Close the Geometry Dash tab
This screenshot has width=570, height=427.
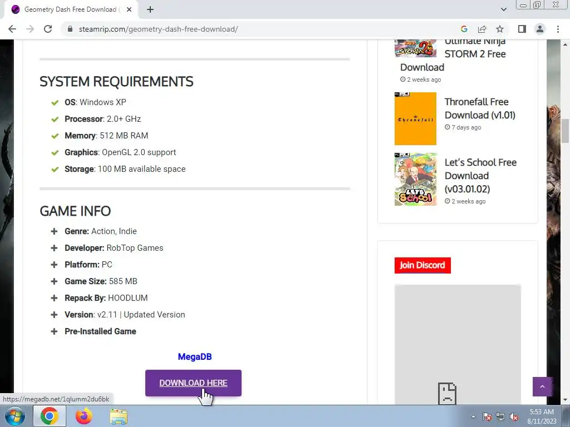tap(129, 9)
